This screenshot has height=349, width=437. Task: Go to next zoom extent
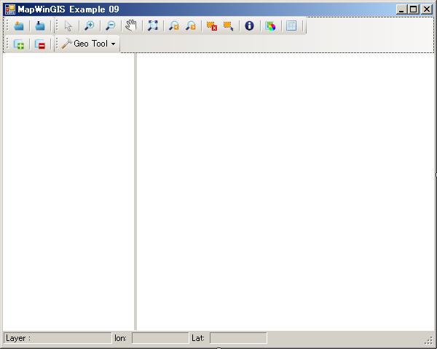[x=191, y=26]
